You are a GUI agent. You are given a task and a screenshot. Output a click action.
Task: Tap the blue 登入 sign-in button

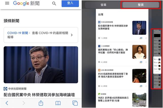pyautogui.click(x=70, y=4)
